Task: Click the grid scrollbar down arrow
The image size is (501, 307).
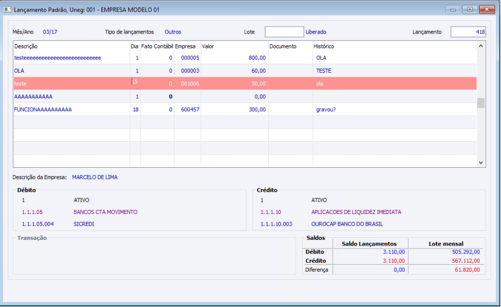Action: point(481,163)
